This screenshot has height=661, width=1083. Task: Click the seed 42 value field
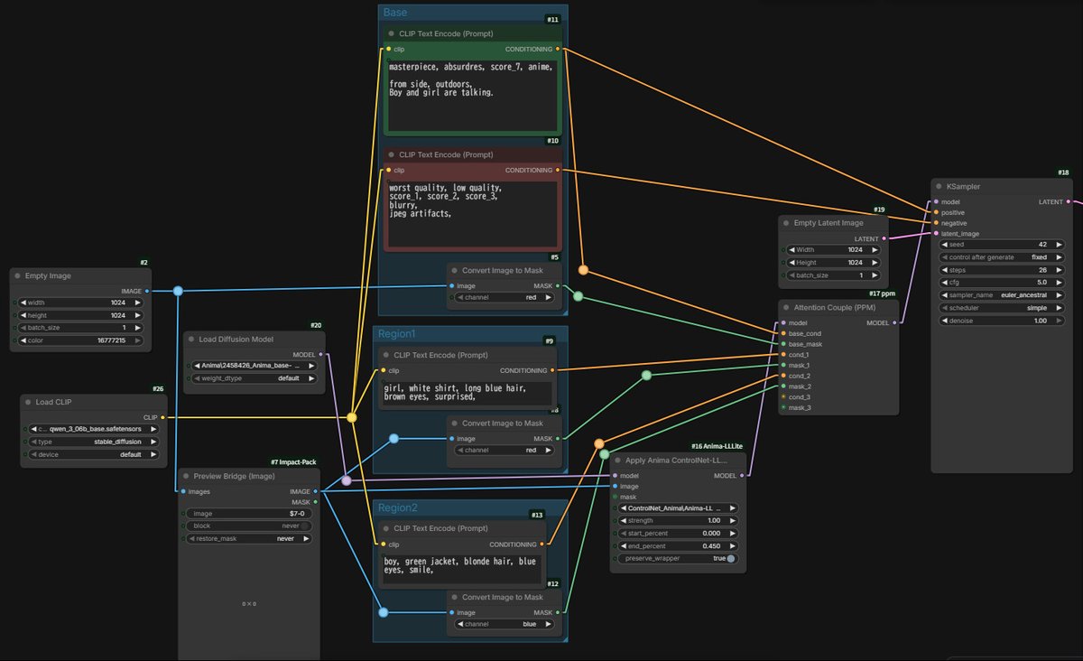1003,244
